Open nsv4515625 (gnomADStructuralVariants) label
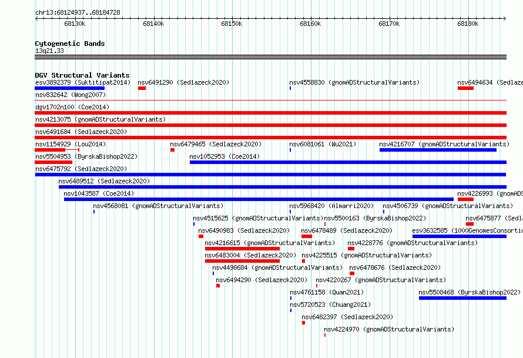This screenshot has height=358, width=523. (x=258, y=218)
